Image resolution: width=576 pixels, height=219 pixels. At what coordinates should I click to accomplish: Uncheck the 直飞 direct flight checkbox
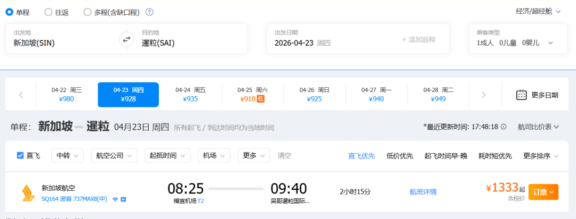tap(20, 156)
